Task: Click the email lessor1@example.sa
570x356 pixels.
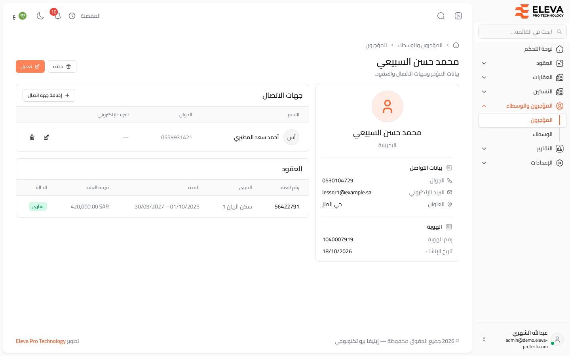Action: 347,193
